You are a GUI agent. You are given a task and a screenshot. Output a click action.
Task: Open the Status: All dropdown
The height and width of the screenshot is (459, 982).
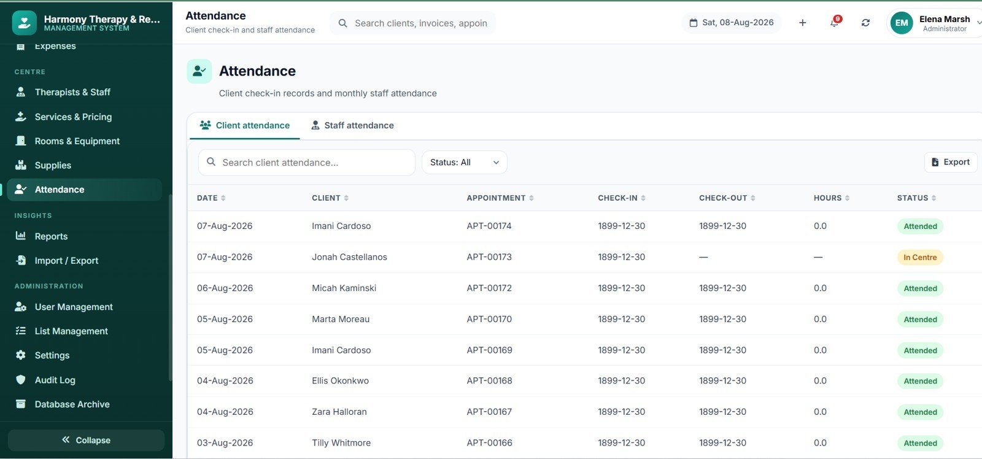pyautogui.click(x=465, y=163)
